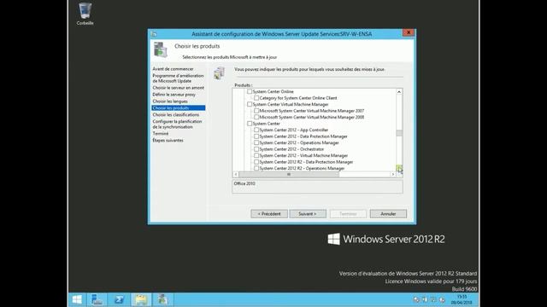
Task: Click the Précédent button
Action: 269,214
